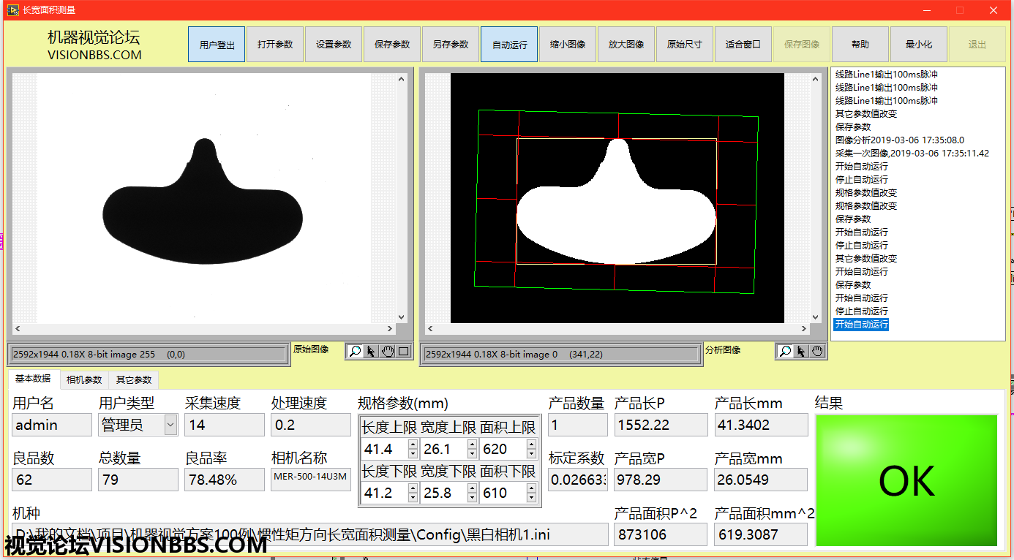Viewport: 1014px width, 560px height.
Task: Click the 保存参数 button
Action: [x=392, y=45]
